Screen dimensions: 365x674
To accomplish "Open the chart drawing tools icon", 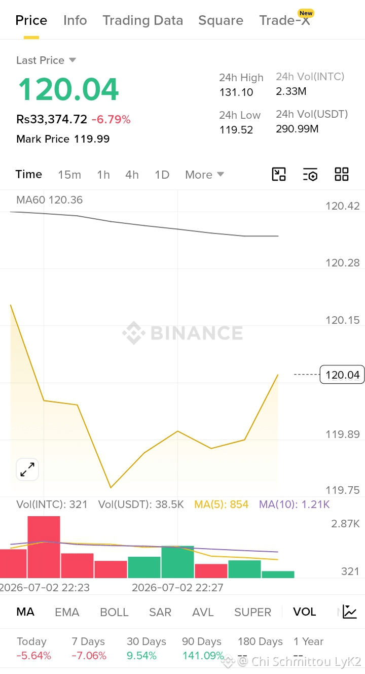I will coord(279,174).
